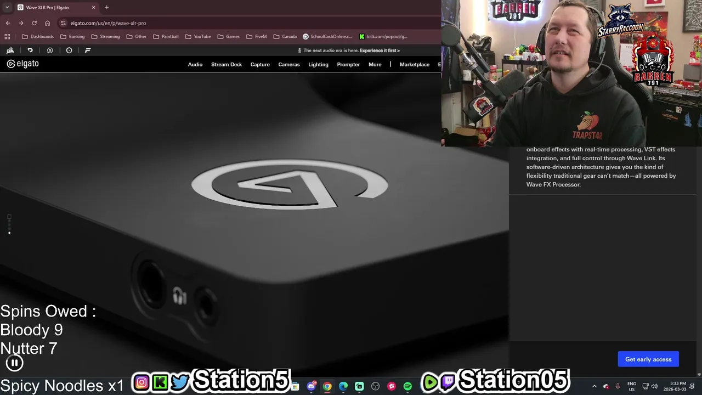Click the Chrome forward arrow
This screenshot has height=395, width=702.
[21, 23]
